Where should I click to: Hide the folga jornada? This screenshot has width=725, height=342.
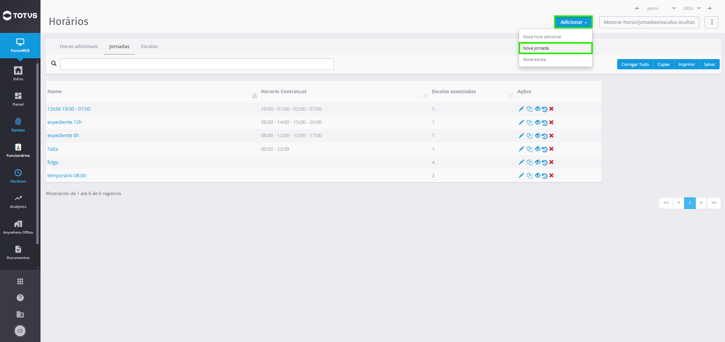[538, 162]
